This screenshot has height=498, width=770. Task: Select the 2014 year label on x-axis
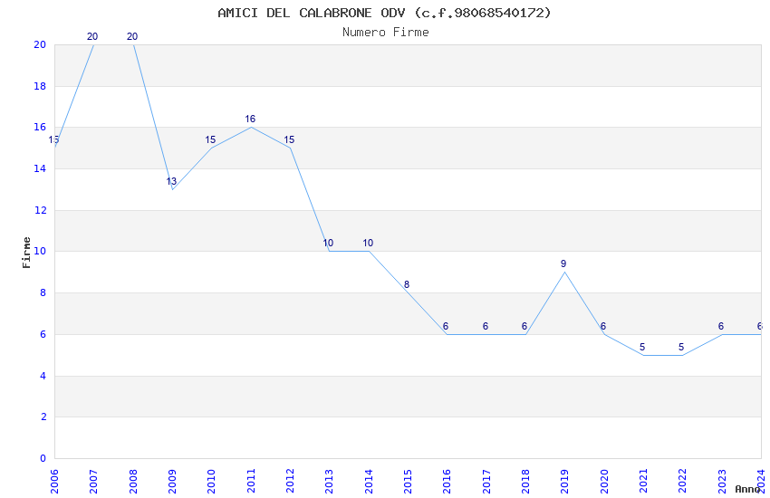369,482
